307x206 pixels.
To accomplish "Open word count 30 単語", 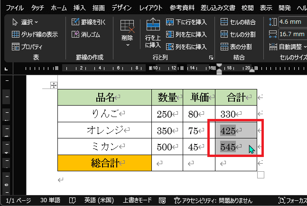I will point(50,200).
